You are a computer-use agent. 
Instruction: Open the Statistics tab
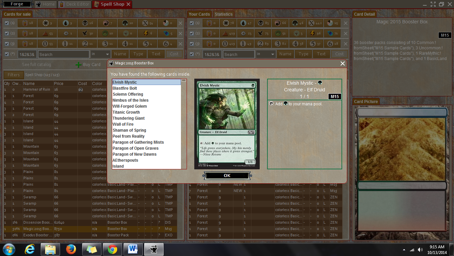point(223,14)
